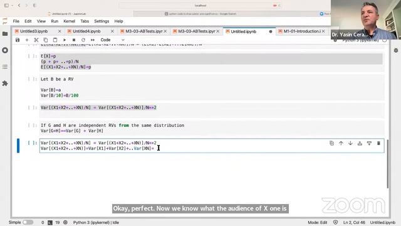401x226 pixels.
Task: Insert a cell below via cell toolbar icon
Action: click(369, 143)
